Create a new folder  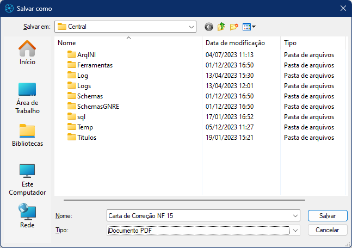[234, 27]
